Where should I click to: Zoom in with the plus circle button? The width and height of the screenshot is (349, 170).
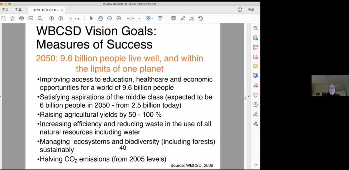(x=119, y=18)
